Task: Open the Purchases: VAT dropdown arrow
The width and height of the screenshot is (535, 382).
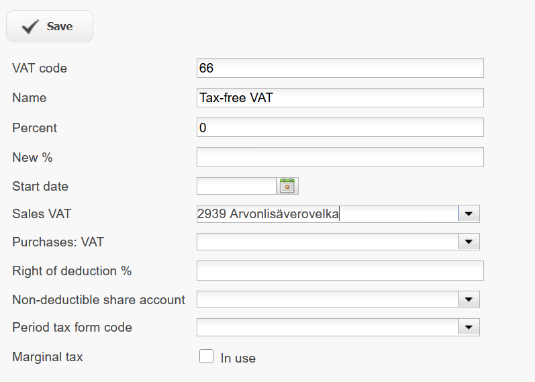Action: point(469,242)
